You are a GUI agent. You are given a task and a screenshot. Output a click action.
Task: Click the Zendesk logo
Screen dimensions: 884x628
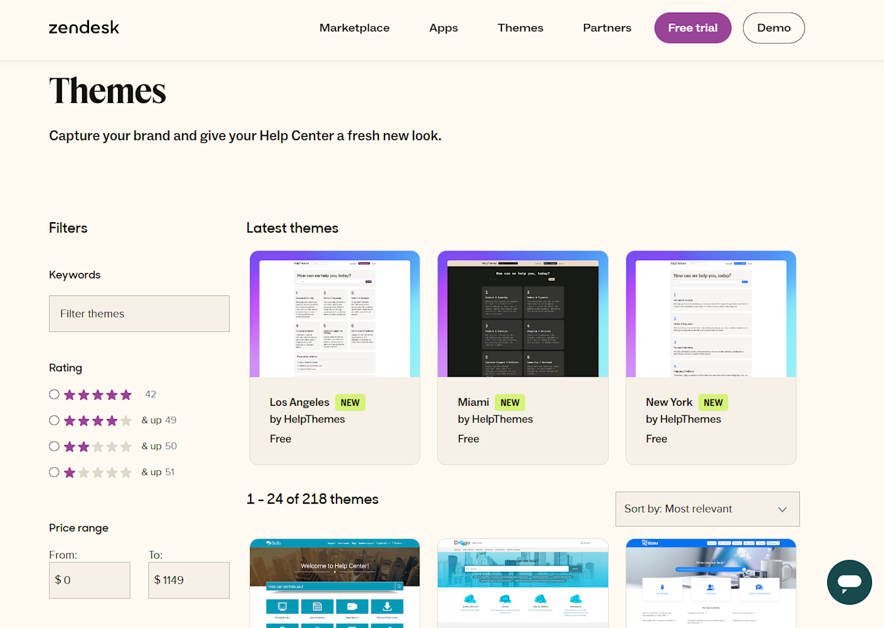tap(84, 28)
